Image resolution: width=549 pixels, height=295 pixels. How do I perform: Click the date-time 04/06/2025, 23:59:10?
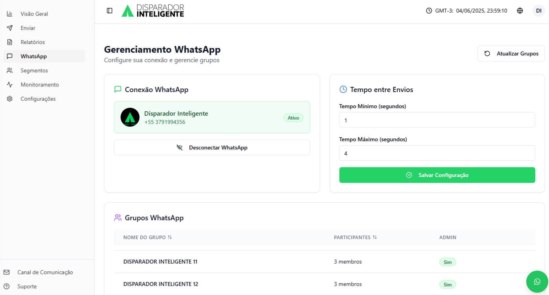click(x=482, y=11)
